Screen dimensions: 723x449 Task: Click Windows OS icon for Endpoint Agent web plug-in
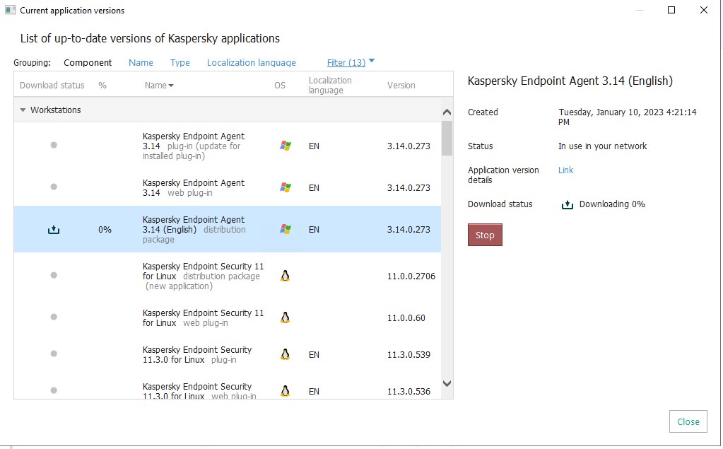[286, 187]
